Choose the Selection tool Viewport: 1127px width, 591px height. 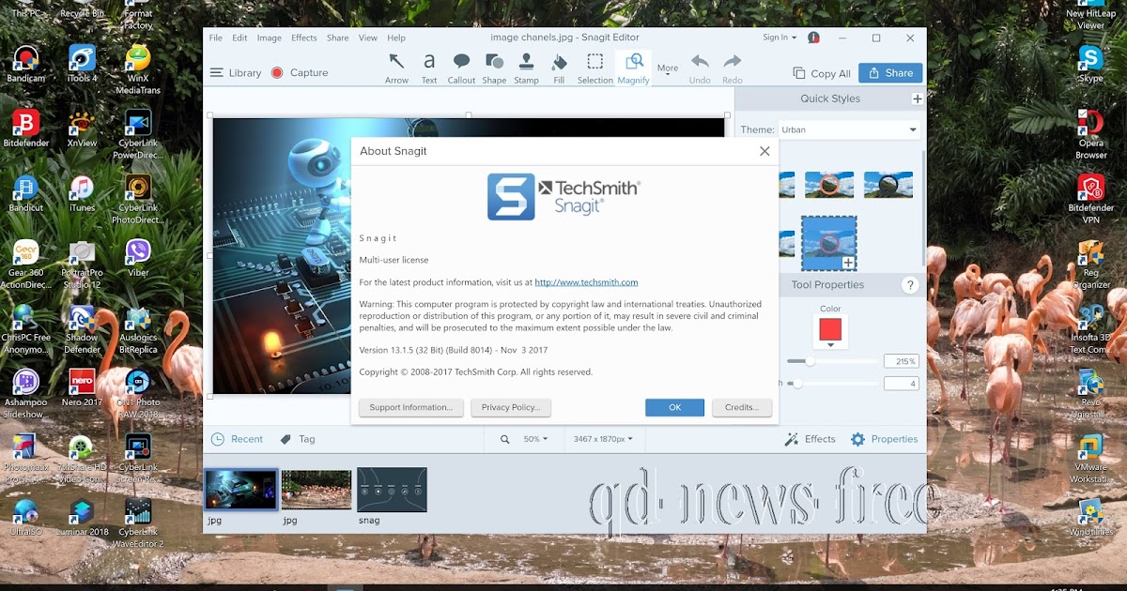[x=594, y=68]
